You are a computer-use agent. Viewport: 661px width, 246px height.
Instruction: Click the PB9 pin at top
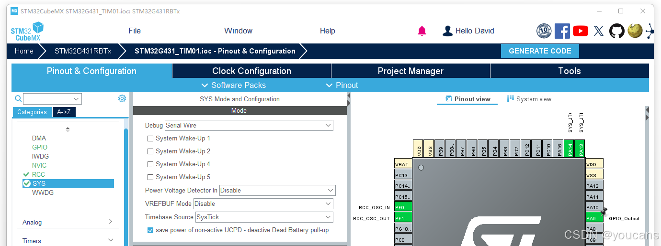point(441,149)
